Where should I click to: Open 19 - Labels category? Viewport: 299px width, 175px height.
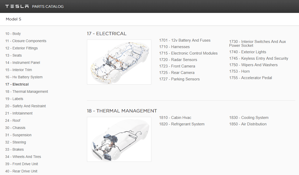tap(14, 99)
